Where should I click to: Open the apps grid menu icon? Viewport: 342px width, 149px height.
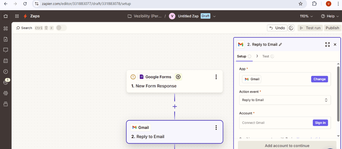pyautogui.click(x=17, y=16)
